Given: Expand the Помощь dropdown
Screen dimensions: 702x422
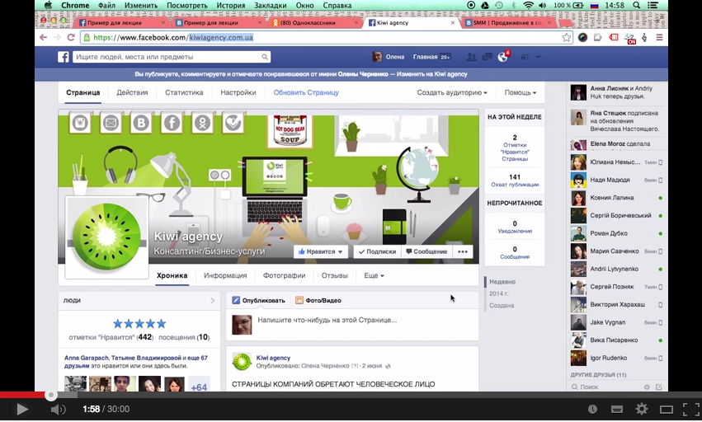Looking at the screenshot, I should point(521,92).
